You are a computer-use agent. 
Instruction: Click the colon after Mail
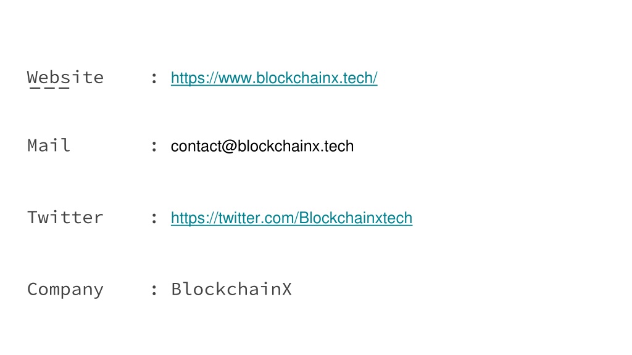coord(154,147)
